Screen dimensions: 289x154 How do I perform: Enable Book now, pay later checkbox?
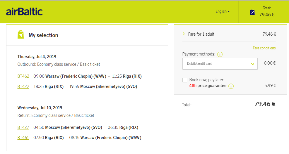point(185,80)
